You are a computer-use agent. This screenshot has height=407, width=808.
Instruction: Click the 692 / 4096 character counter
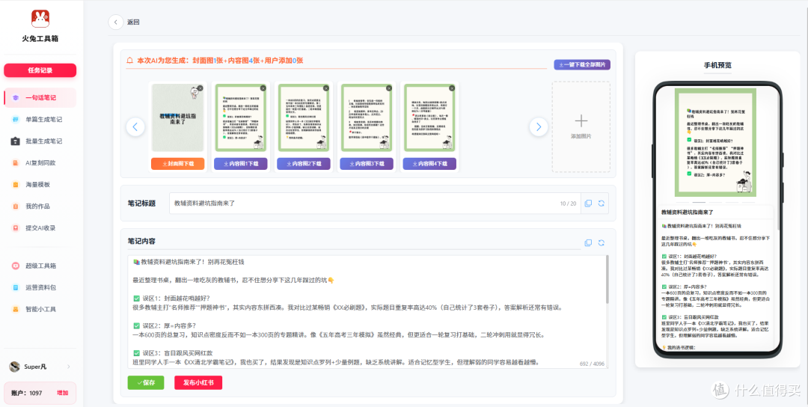592,363
